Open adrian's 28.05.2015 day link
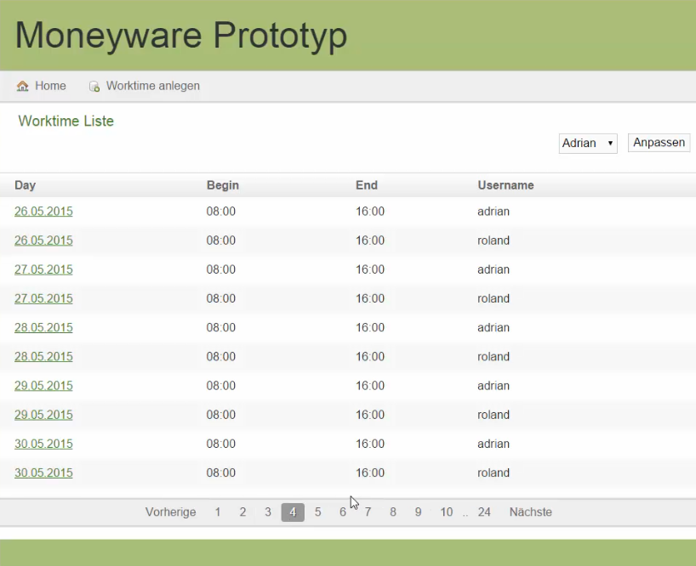Viewport: 696px width, 566px height. (x=43, y=327)
